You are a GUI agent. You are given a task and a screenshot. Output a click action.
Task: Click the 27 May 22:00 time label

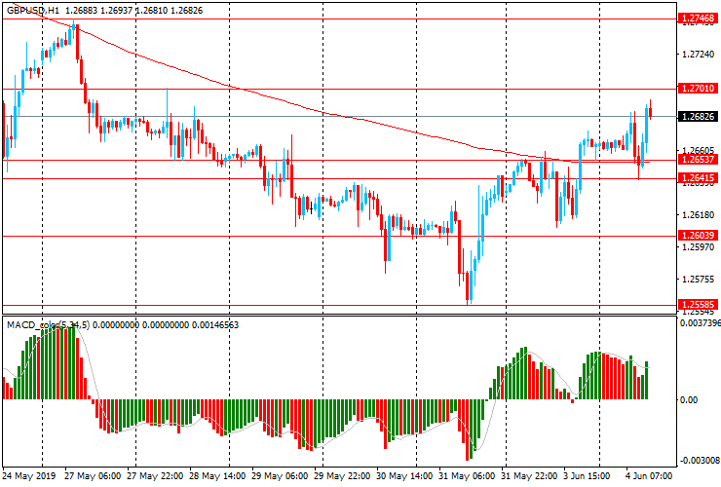tap(155, 475)
